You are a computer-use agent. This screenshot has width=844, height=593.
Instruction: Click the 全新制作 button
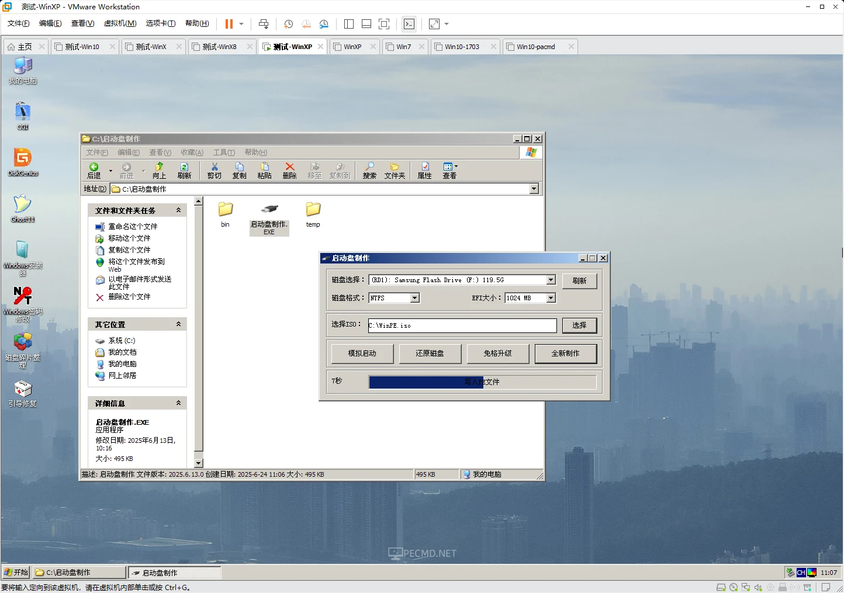[x=566, y=353]
